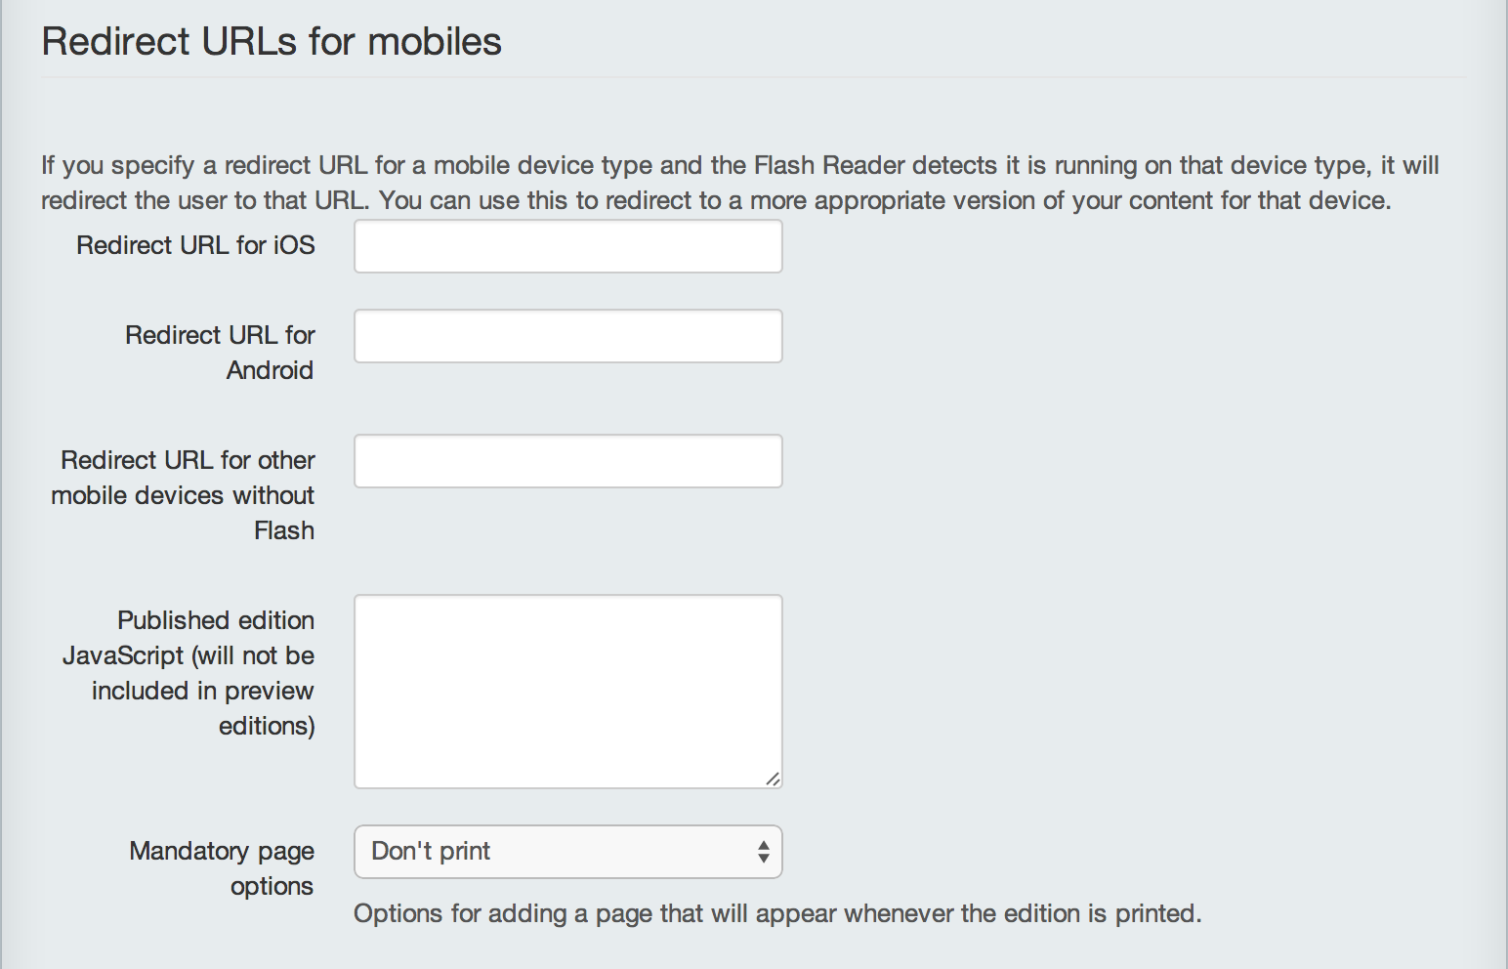Click inside the Published edition JavaScript textarea
Screen dimensions: 1508x969
point(567,692)
